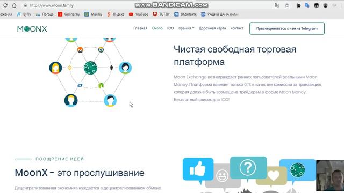The width and height of the screenshot is (344, 193).
Task: Open the Onliner.by bookmark
Action: [x=69, y=14]
